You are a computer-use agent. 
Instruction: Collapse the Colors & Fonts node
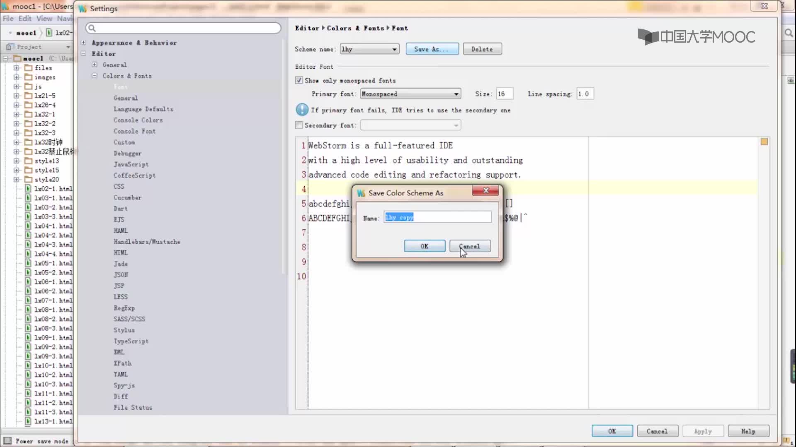coord(95,76)
